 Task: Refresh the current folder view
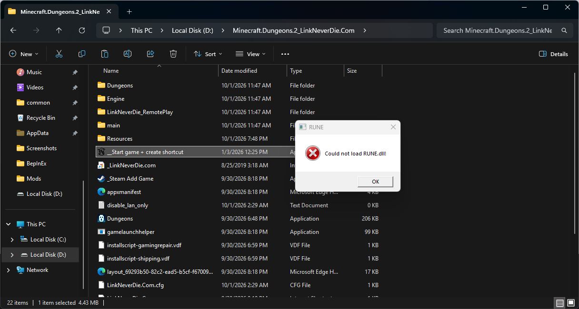[82, 30]
